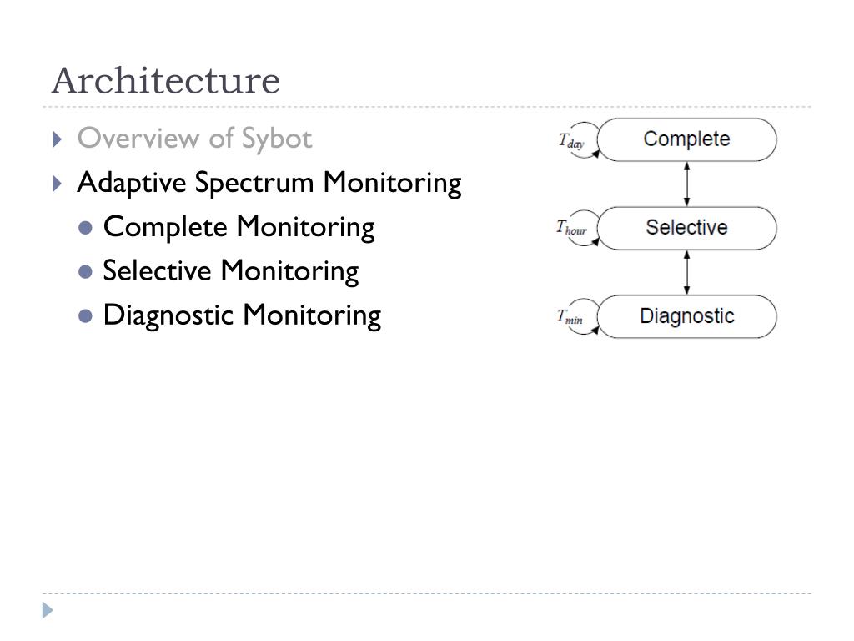Click the arrow between Complete and Selective
Viewport: 854px width, 641px height.
(687, 184)
